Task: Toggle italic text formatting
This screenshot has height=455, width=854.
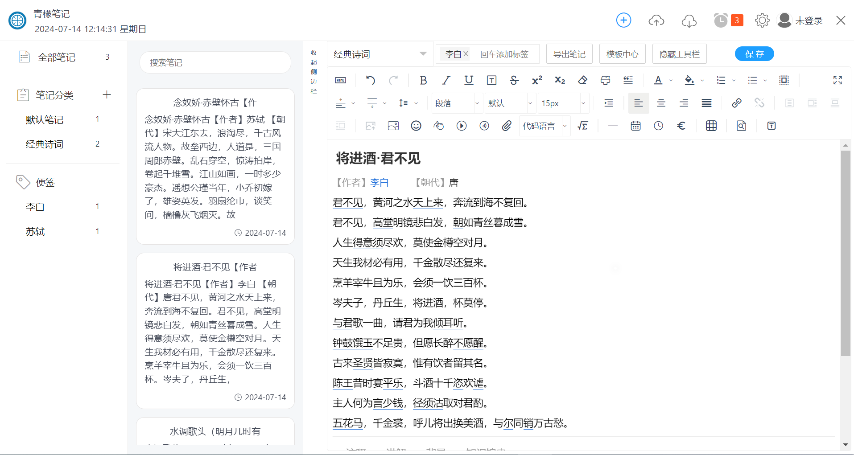Action: pyautogui.click(x=446, y=80)
